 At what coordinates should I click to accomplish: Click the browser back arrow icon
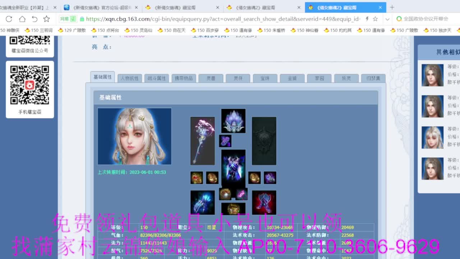click(x=34, y=19)
